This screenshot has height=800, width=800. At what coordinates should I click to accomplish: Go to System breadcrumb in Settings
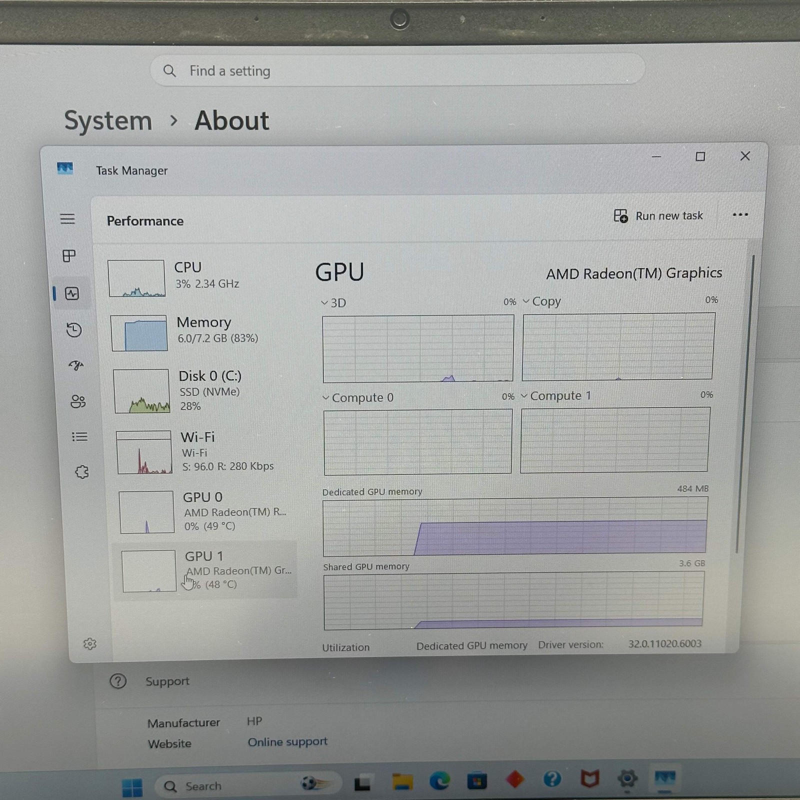[108, 121]
